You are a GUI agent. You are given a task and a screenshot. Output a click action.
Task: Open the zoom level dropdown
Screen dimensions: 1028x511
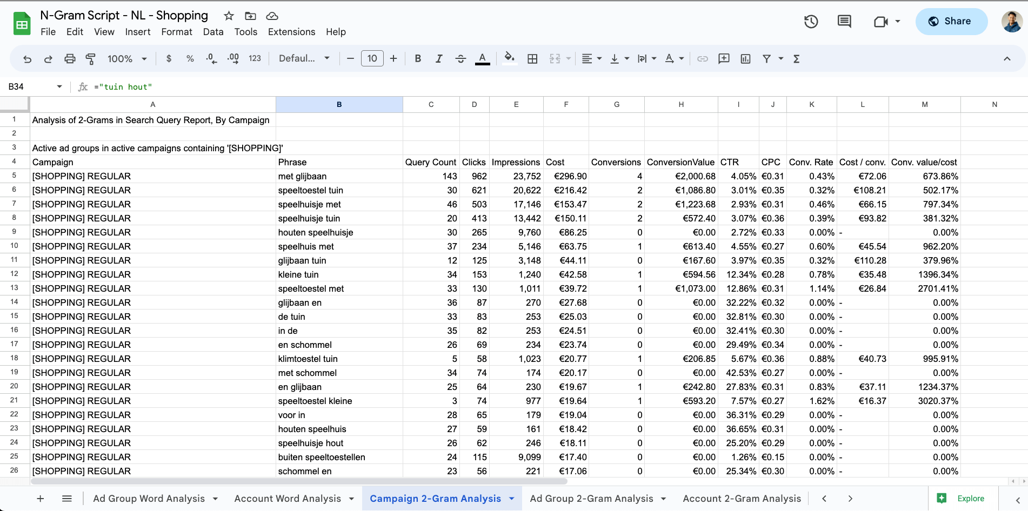click(127, 59)
